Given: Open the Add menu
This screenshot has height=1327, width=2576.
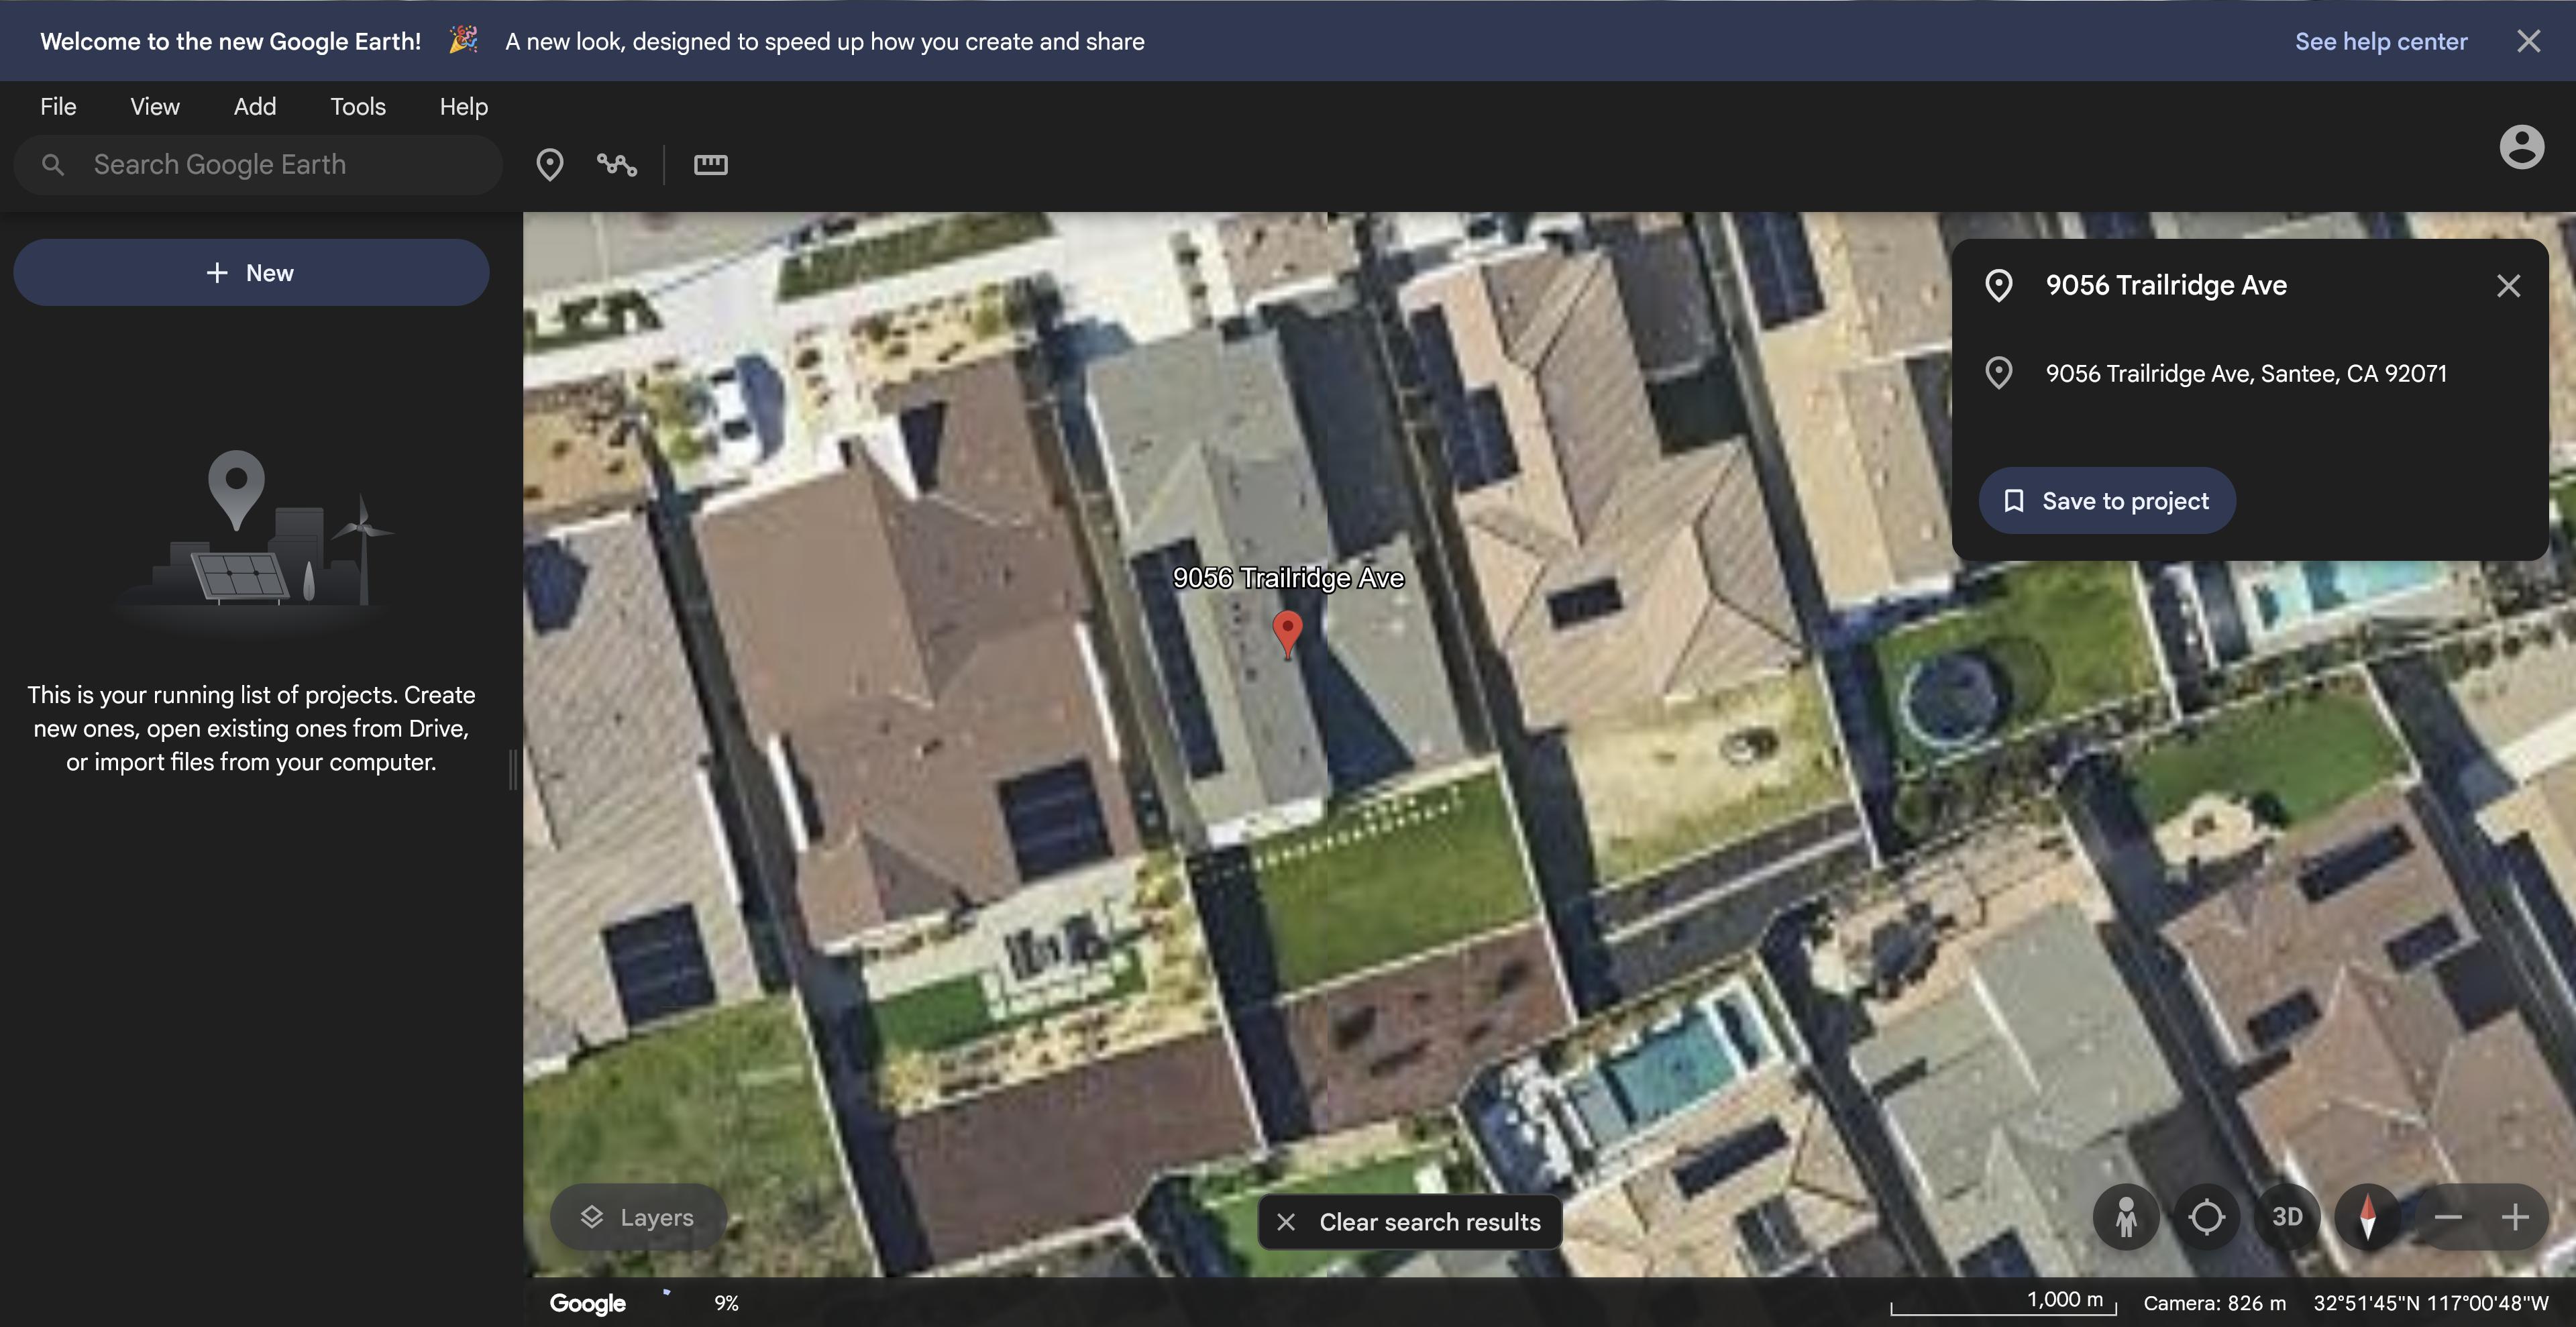Looking at the screenshot, I should tap(255, 106).
